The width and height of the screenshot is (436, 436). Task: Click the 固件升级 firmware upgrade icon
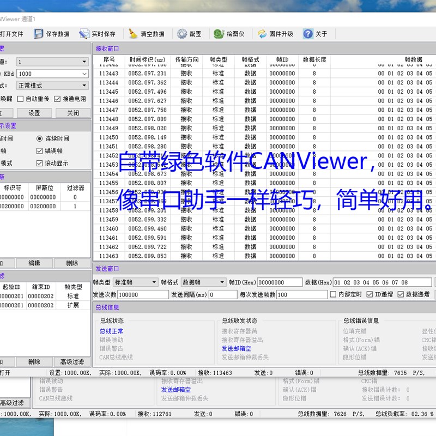coord(262,34)
